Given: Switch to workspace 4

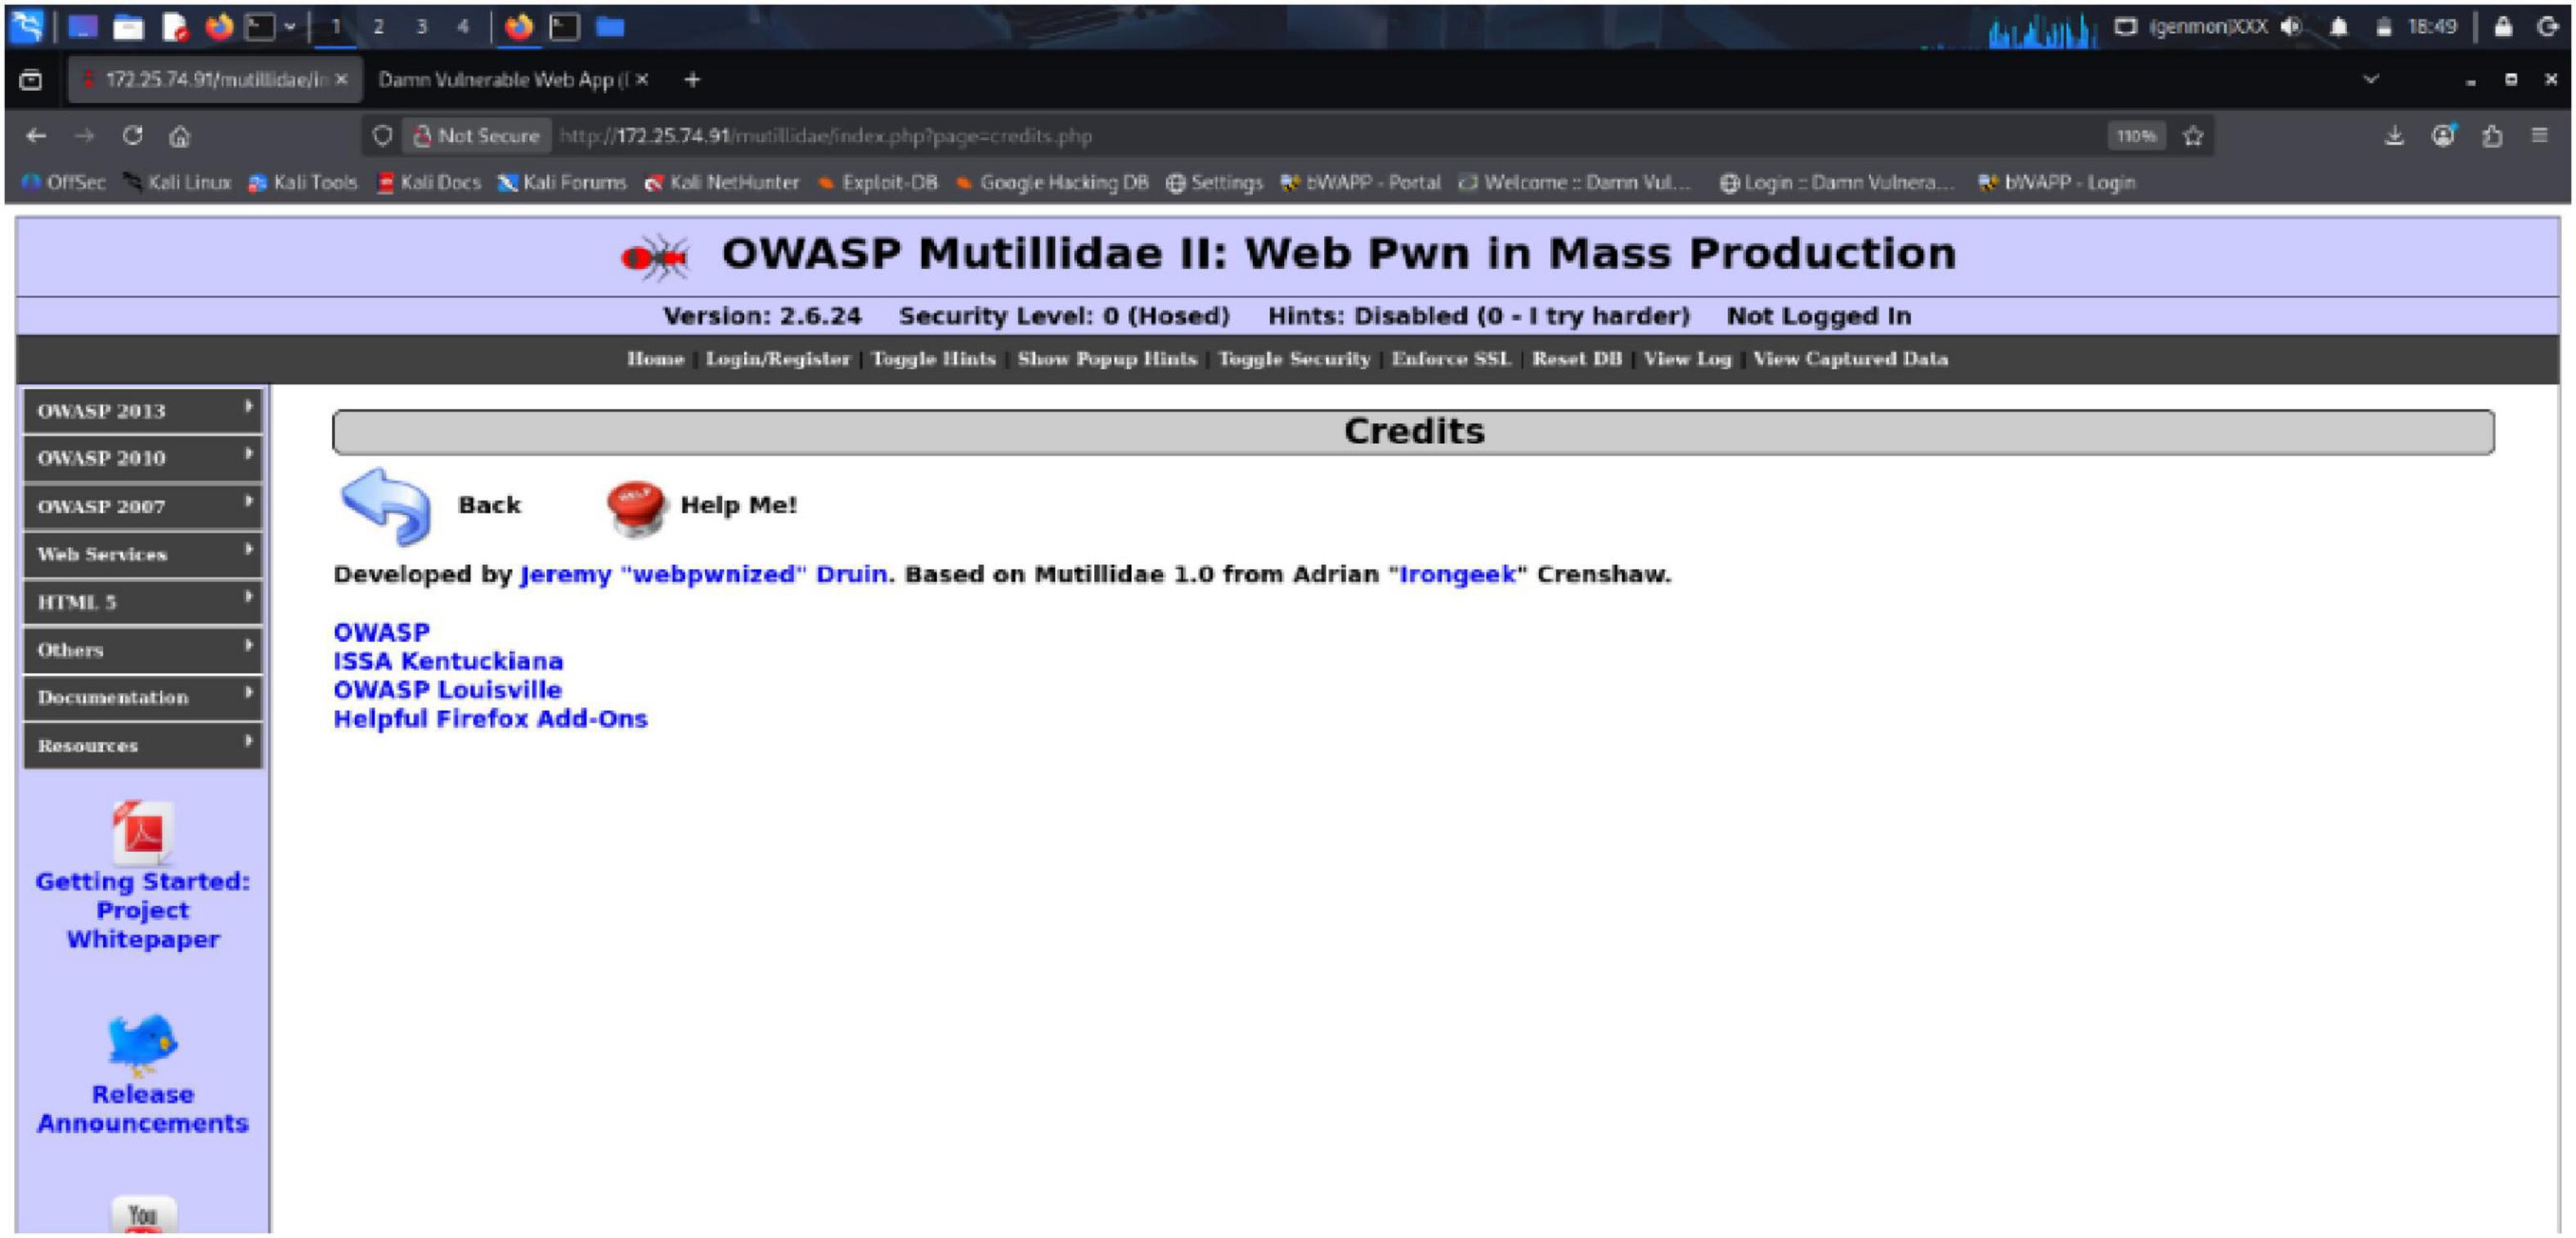Looking at the screenshot, I should point(463,27).
